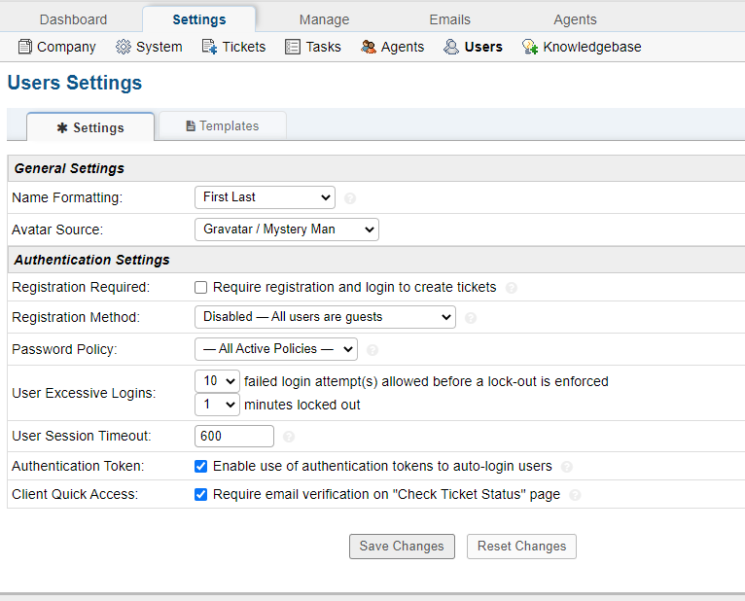Click the Agents people icon
This screenshot has width=745, height=601.
369,47
